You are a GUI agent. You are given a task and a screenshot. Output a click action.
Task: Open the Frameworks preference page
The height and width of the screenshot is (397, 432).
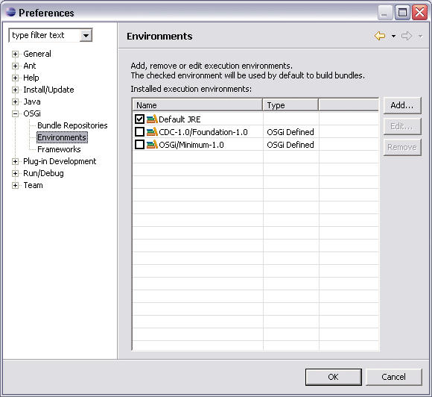tap(59, 149)
